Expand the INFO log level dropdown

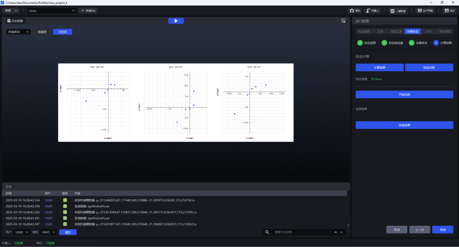click(x=49, y=232)
